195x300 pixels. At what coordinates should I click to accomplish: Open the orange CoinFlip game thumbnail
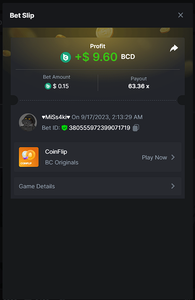tap(29, 157)
